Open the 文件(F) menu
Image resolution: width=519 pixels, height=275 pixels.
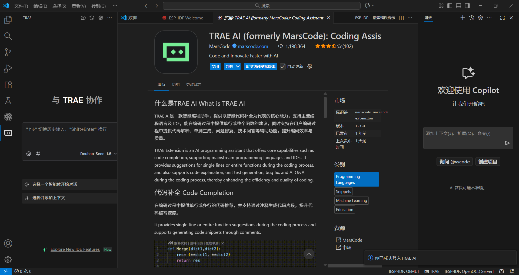pos(21,6)
